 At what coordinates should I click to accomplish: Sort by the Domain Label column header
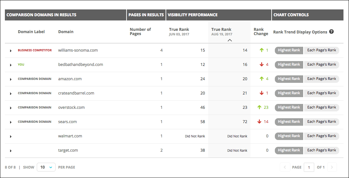tap(31, 32)
